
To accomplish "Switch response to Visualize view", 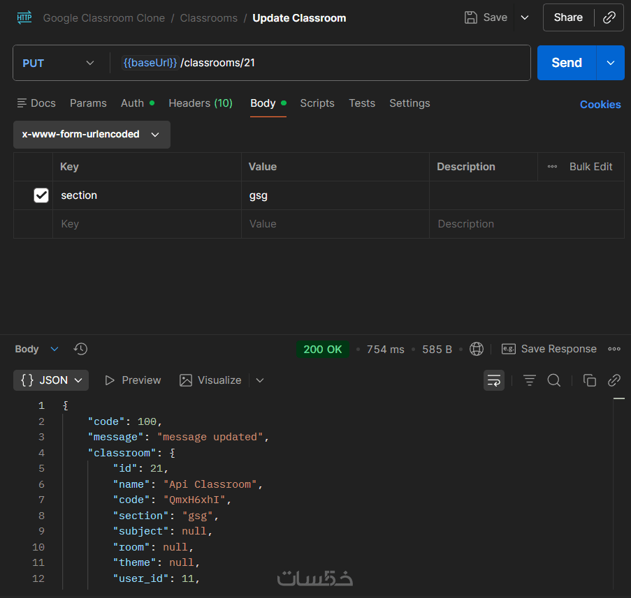I will point(210,380).
